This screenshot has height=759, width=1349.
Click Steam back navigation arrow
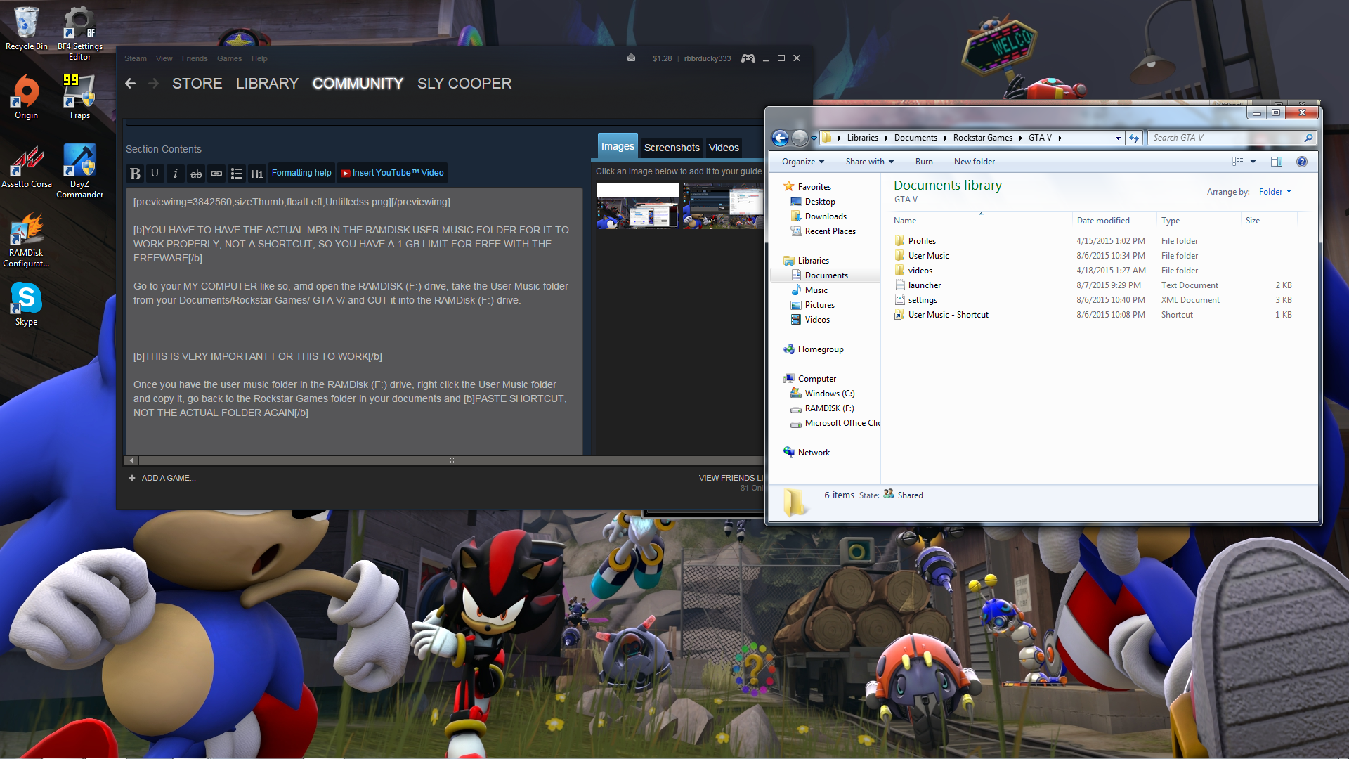[131, 84]
